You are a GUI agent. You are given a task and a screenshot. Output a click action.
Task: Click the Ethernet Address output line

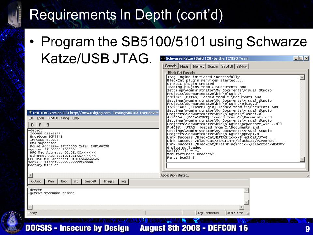pos(63,156)
